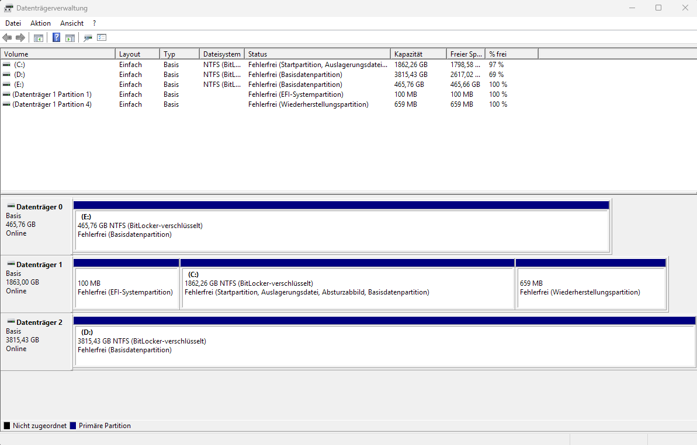The width and height of the screenshot is (697, 445).
Task: Toggle the console tree visibility toolbar icon
Action: [x=38, y=37]
